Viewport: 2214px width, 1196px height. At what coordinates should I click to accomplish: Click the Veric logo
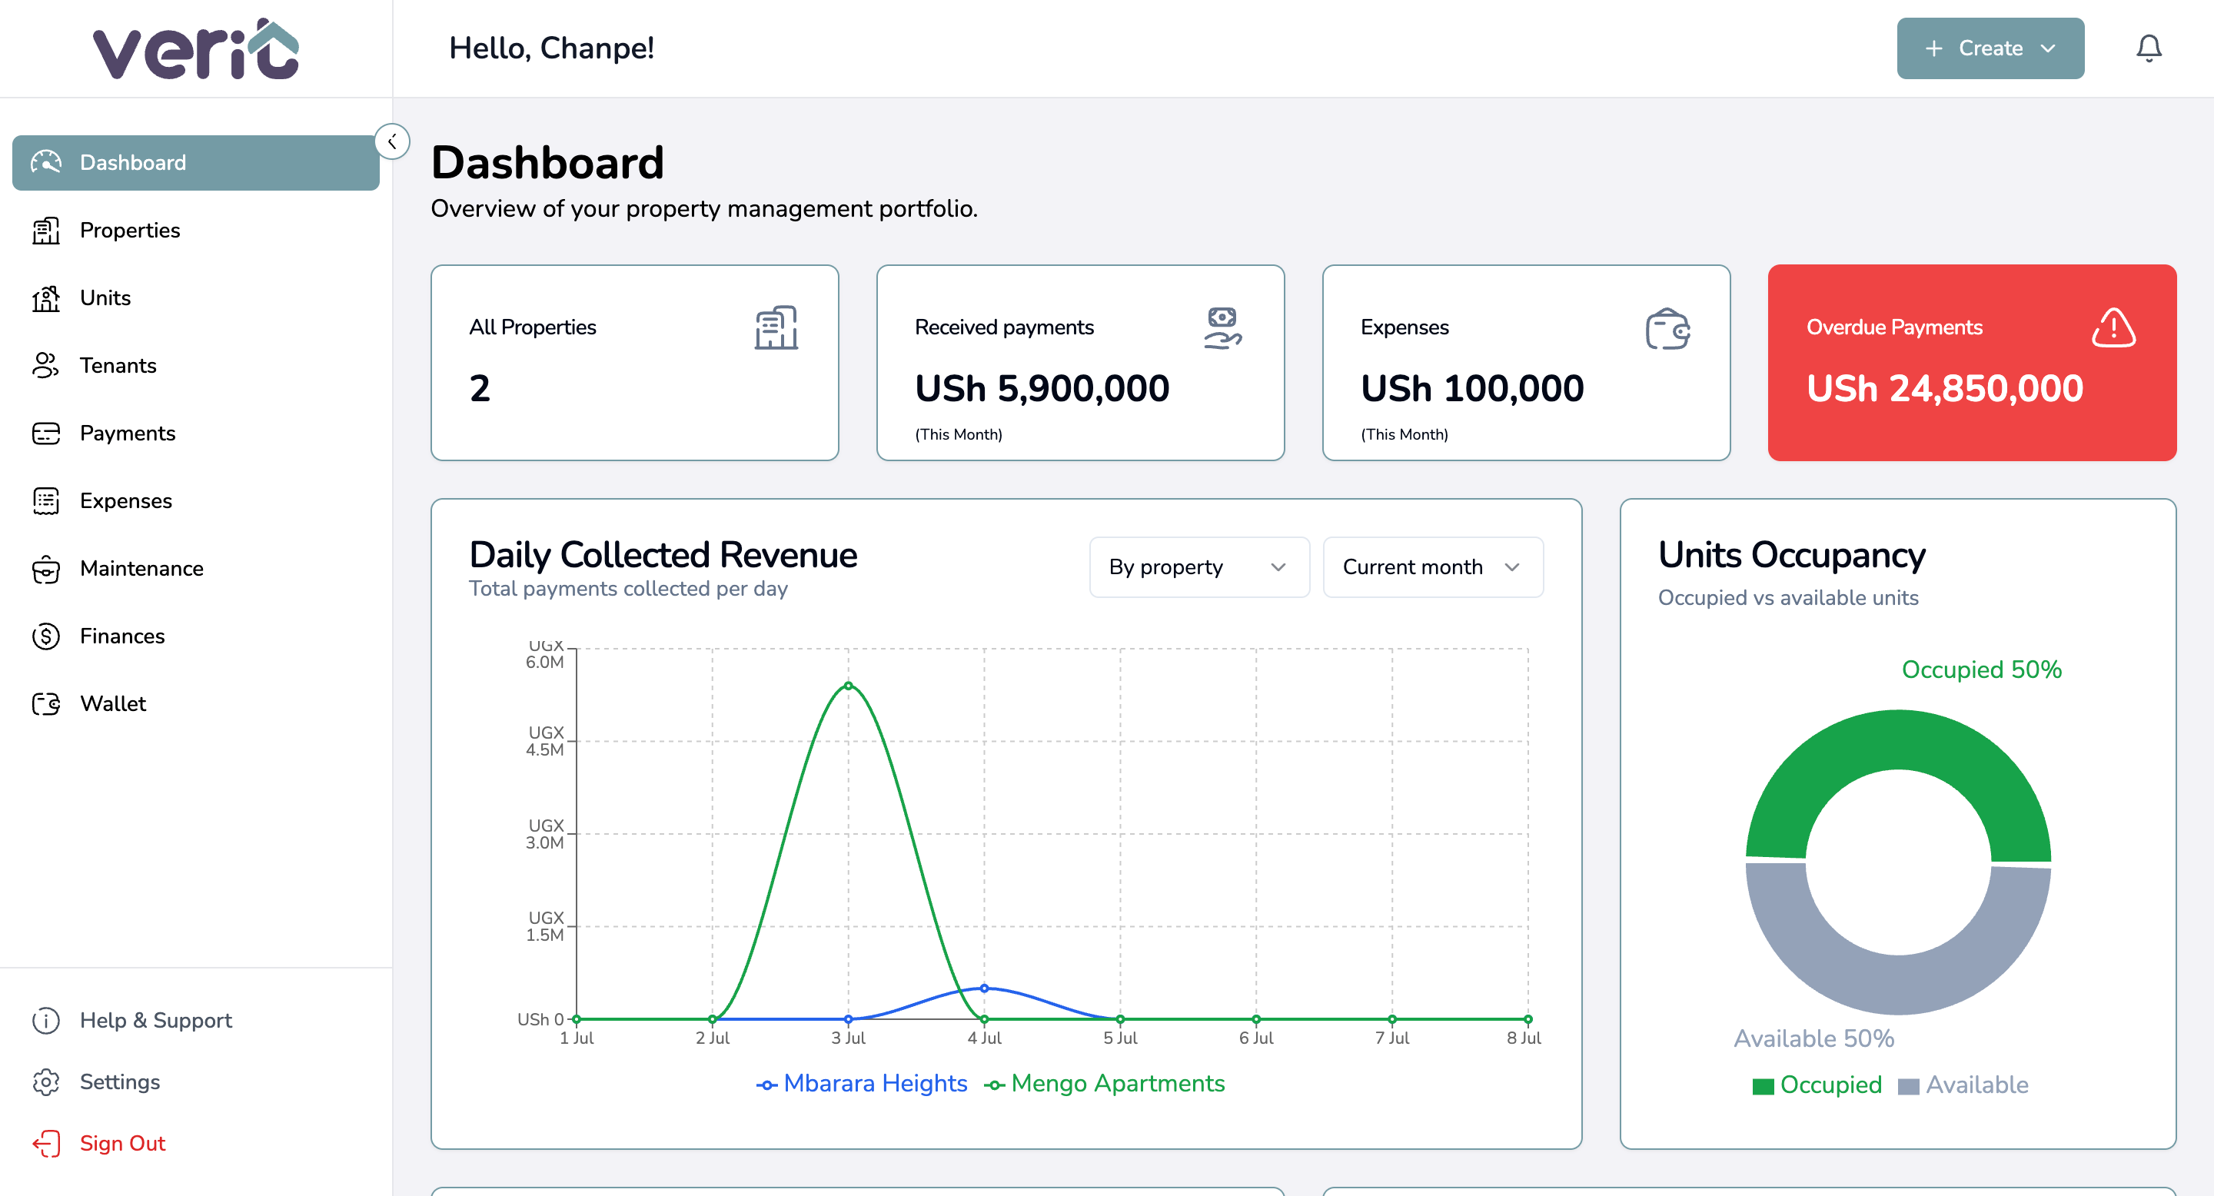click(196, 49)
